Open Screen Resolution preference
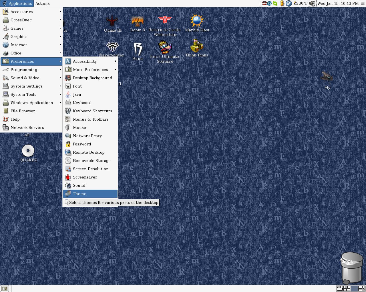 coord(90,169)
